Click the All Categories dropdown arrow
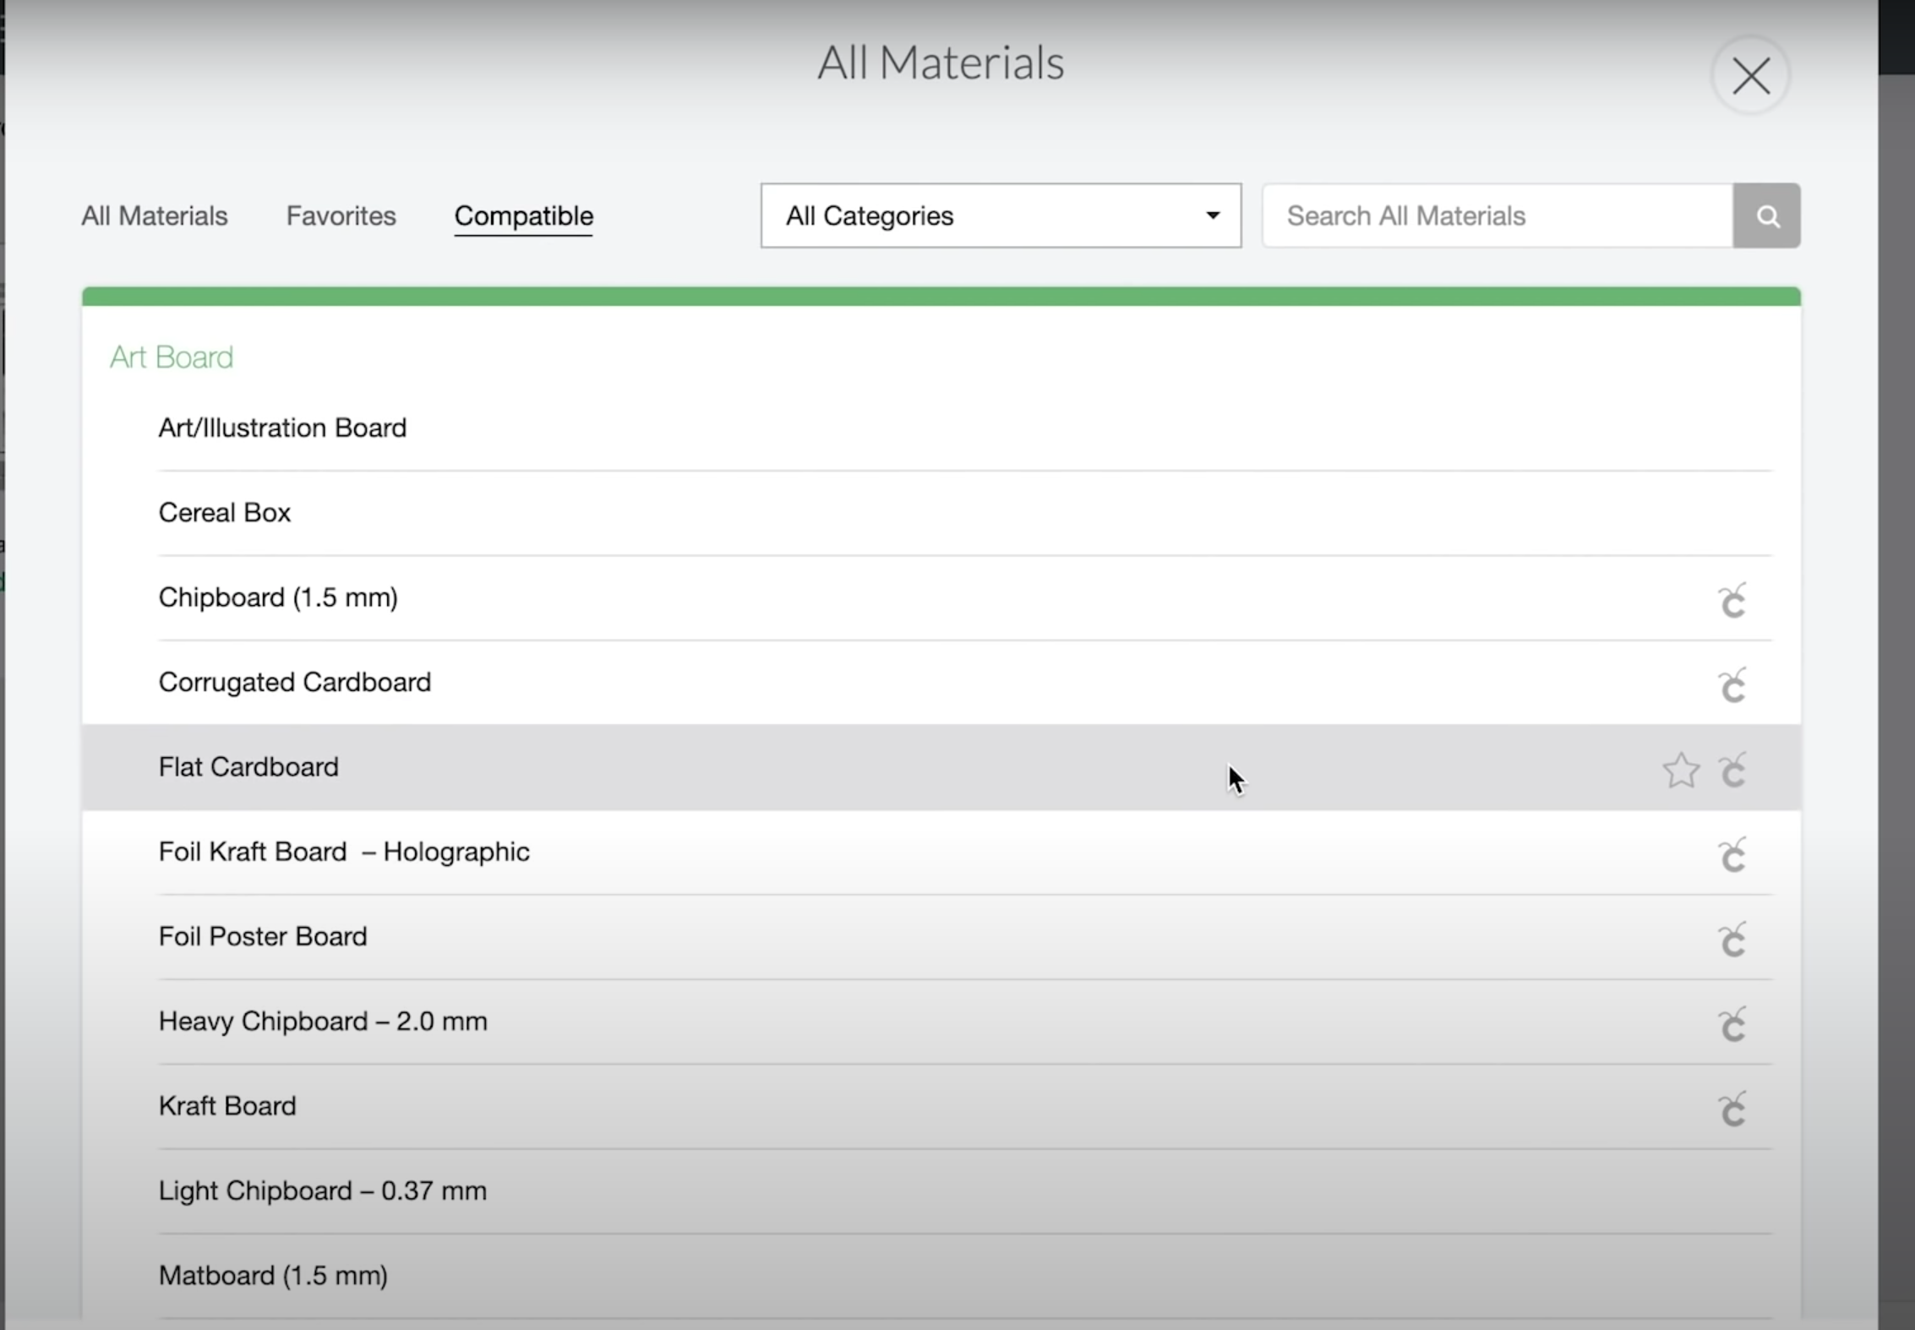The image size is (1915, 1330). (1213, 216)
